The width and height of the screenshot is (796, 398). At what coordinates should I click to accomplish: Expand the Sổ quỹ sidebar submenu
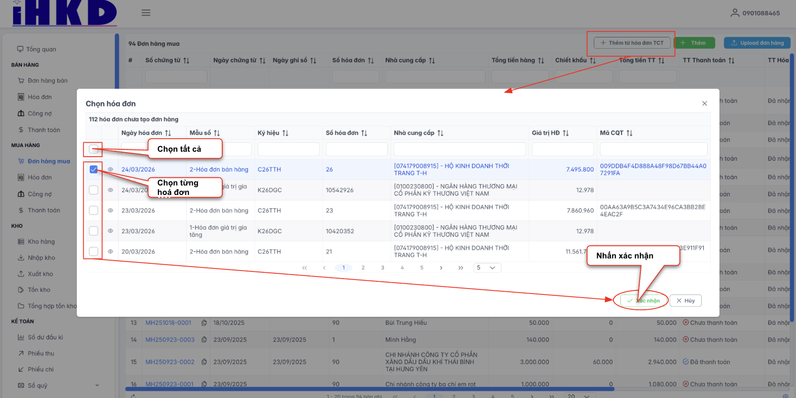click(x=97, y=385)
